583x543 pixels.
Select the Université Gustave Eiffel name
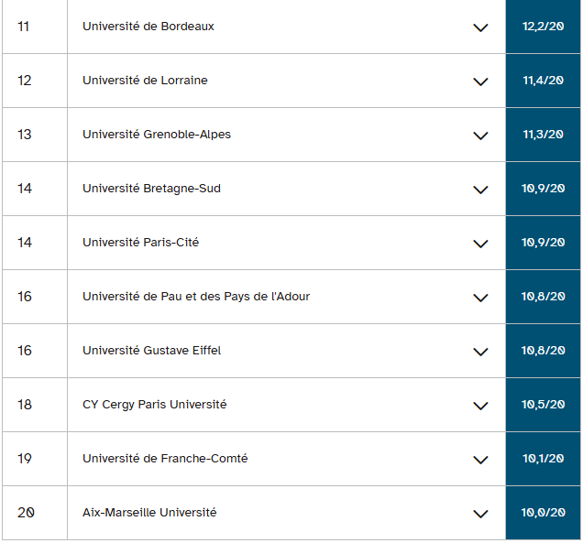(151, 351)
